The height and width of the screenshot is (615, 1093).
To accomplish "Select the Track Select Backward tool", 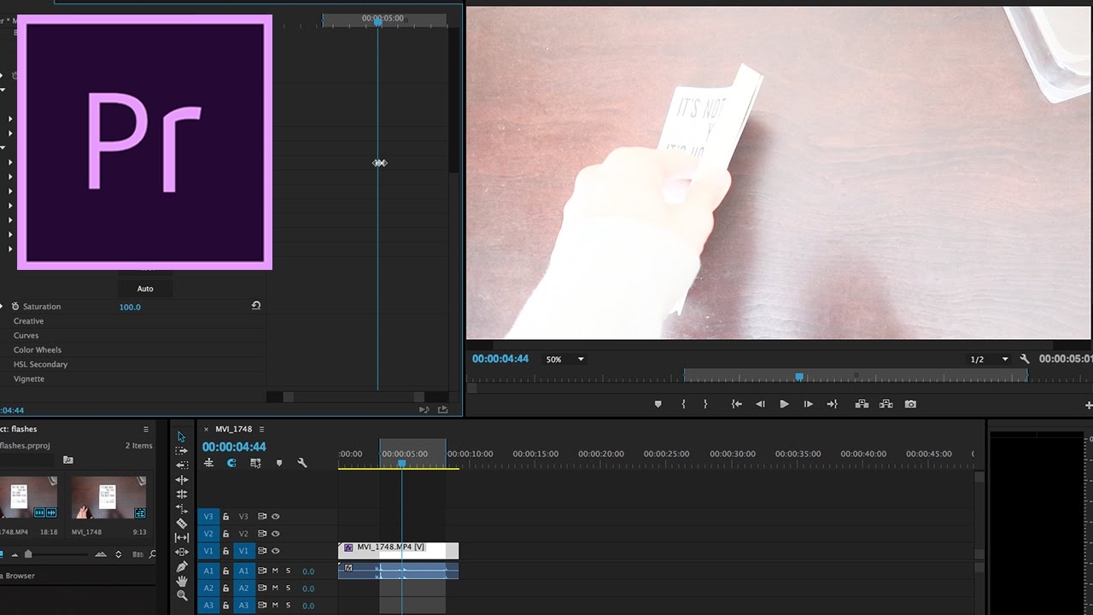I will point(182,465).
